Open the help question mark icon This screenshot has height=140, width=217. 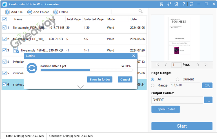(184, 4)
